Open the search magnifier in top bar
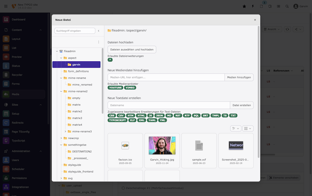 pyautogui.click(x=287, y=6)
